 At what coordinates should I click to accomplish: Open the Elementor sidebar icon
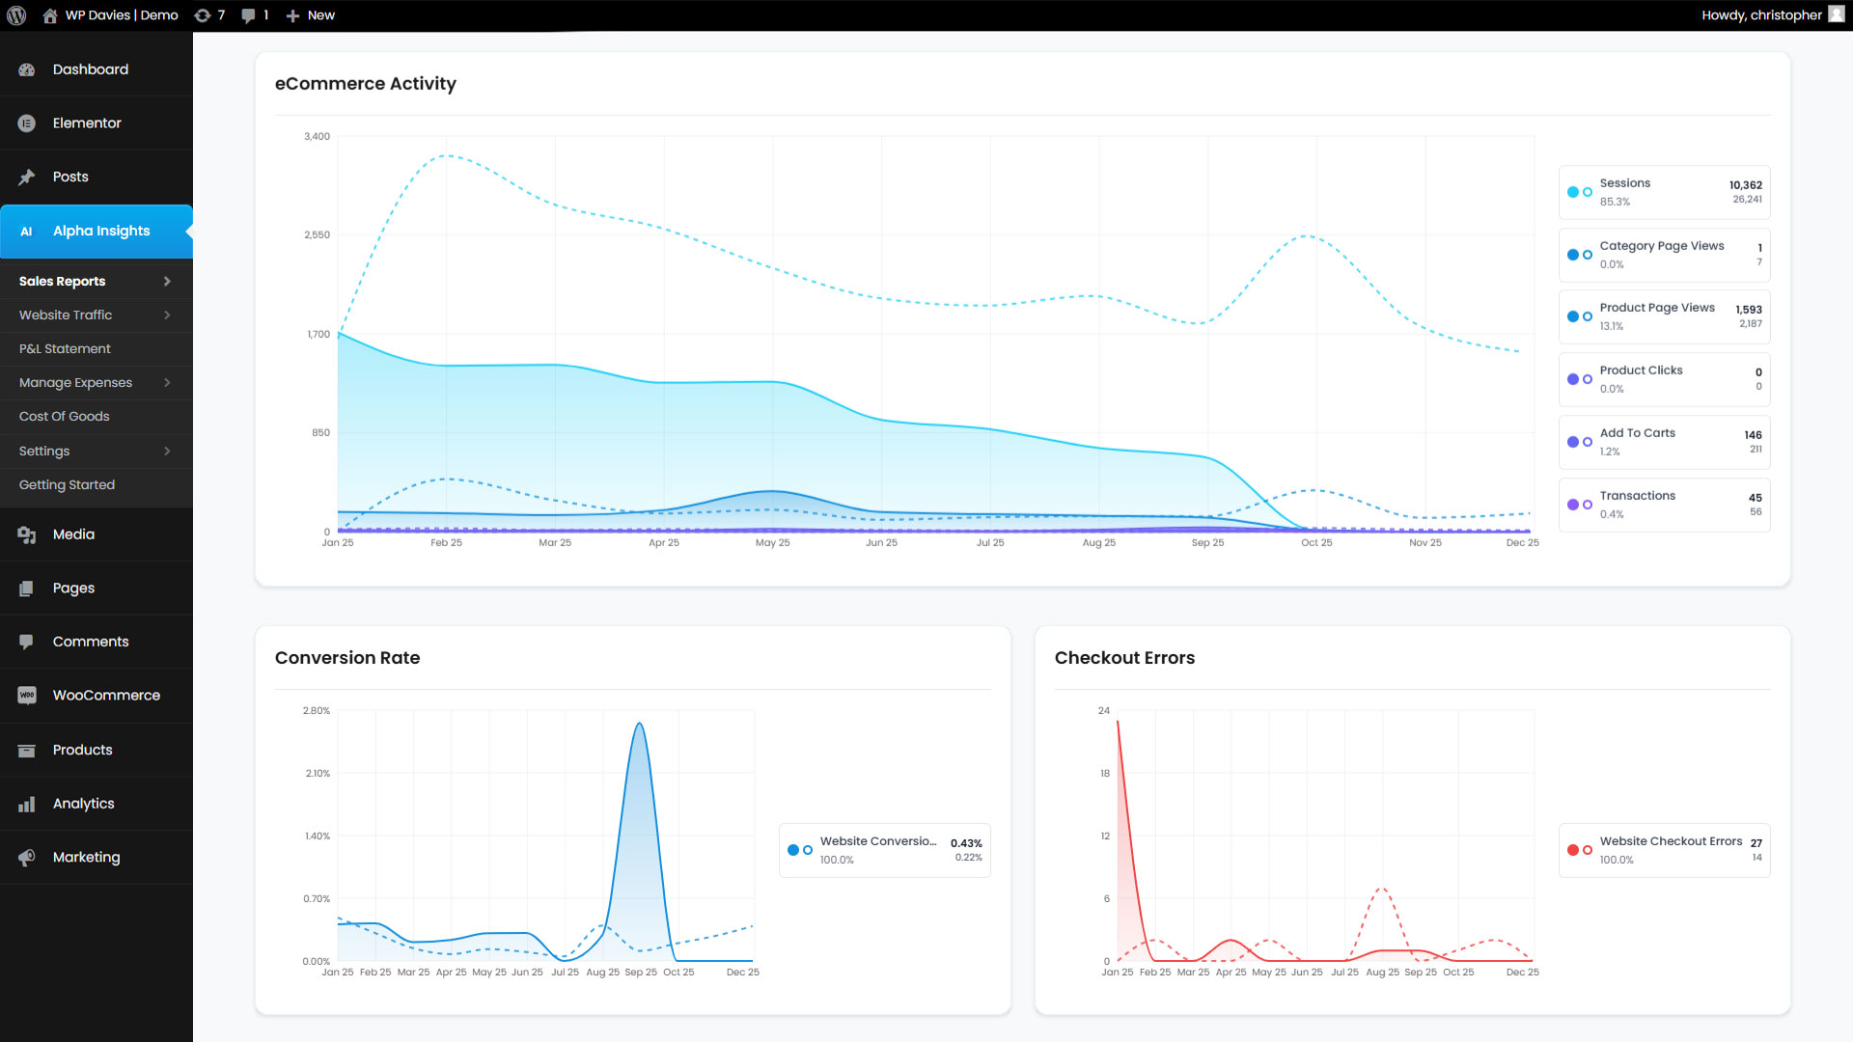pyautogui.click(x=27, y=123)
